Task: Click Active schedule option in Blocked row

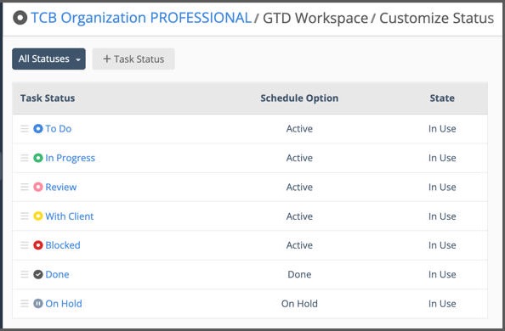Action: [299, 245]
